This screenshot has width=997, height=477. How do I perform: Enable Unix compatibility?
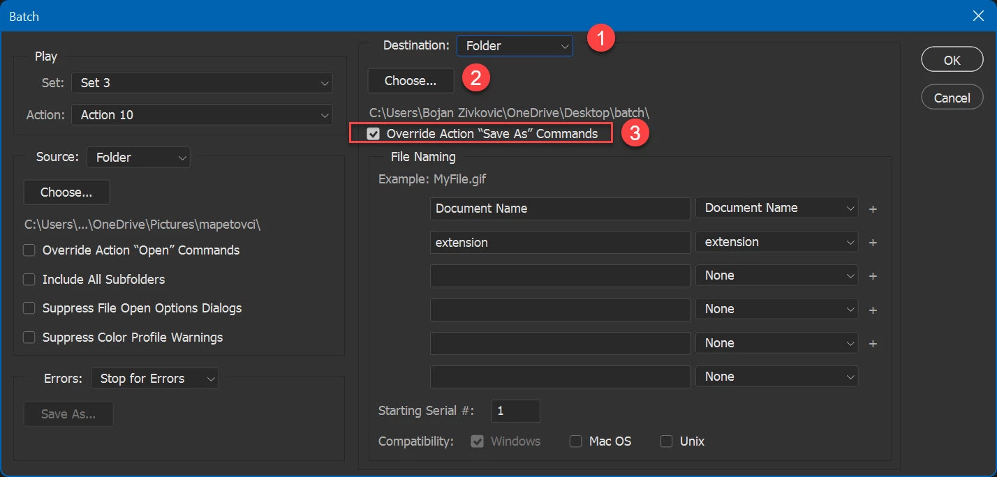tap(667, 441)
